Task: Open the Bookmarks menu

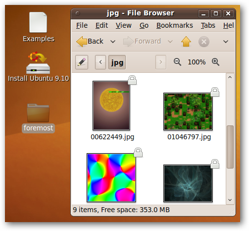Action: click(175, 25)
